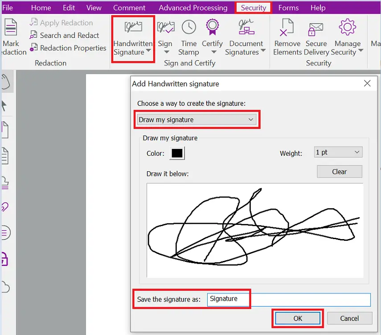The height and width of the screenshot is (335, 381).
Task: Click the Mark Redaction icon
Action: 11,27
